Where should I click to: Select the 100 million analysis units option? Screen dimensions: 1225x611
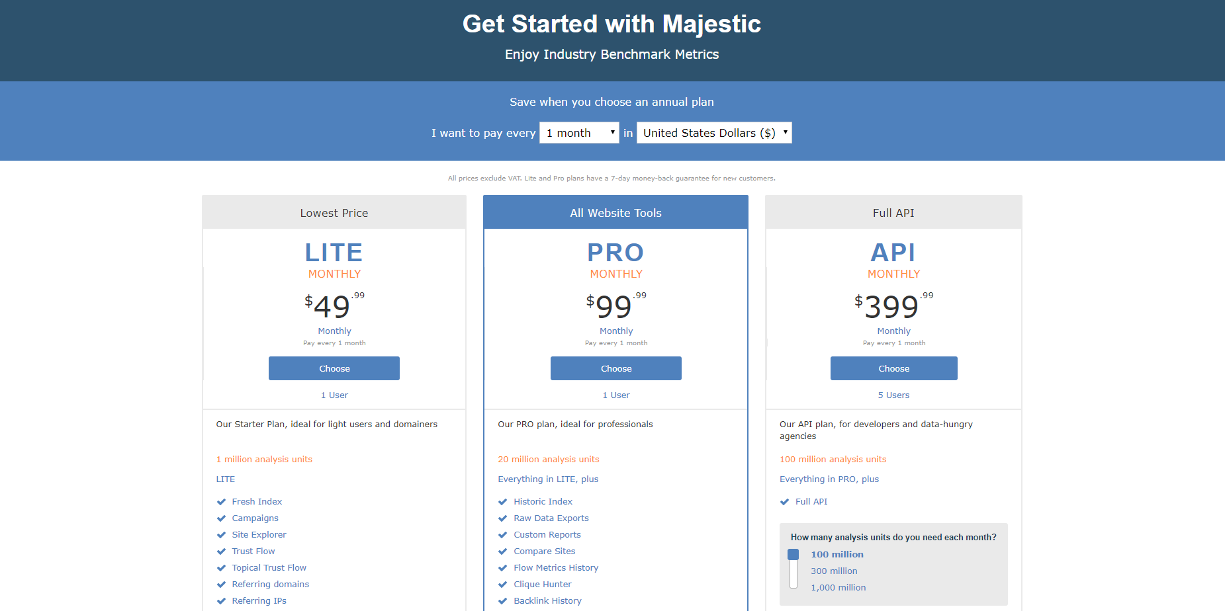pyautogui.click(x=837, y=555)
